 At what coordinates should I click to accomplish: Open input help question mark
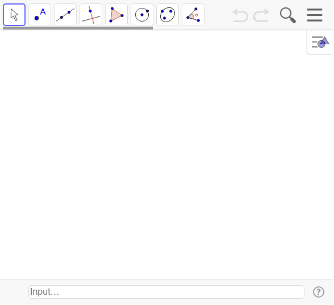[319, 292]
